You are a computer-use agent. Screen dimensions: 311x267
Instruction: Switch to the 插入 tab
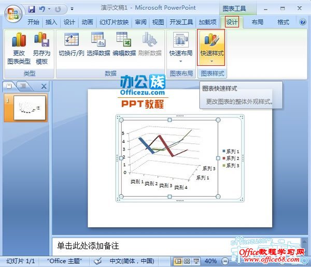(51, 22)
